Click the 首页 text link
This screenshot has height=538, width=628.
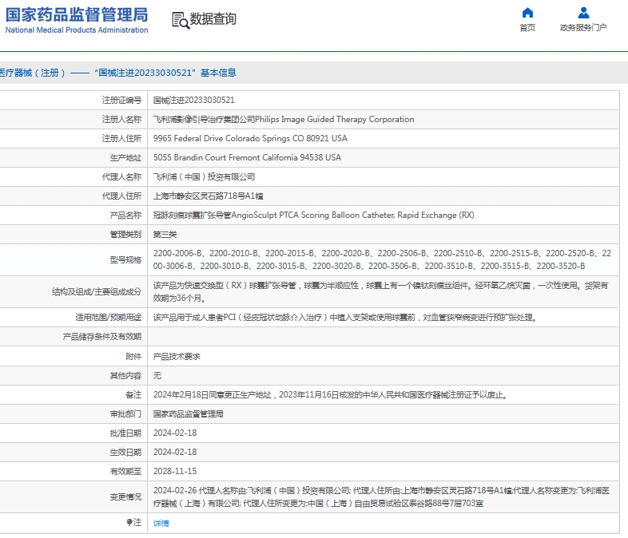point(527,28)
